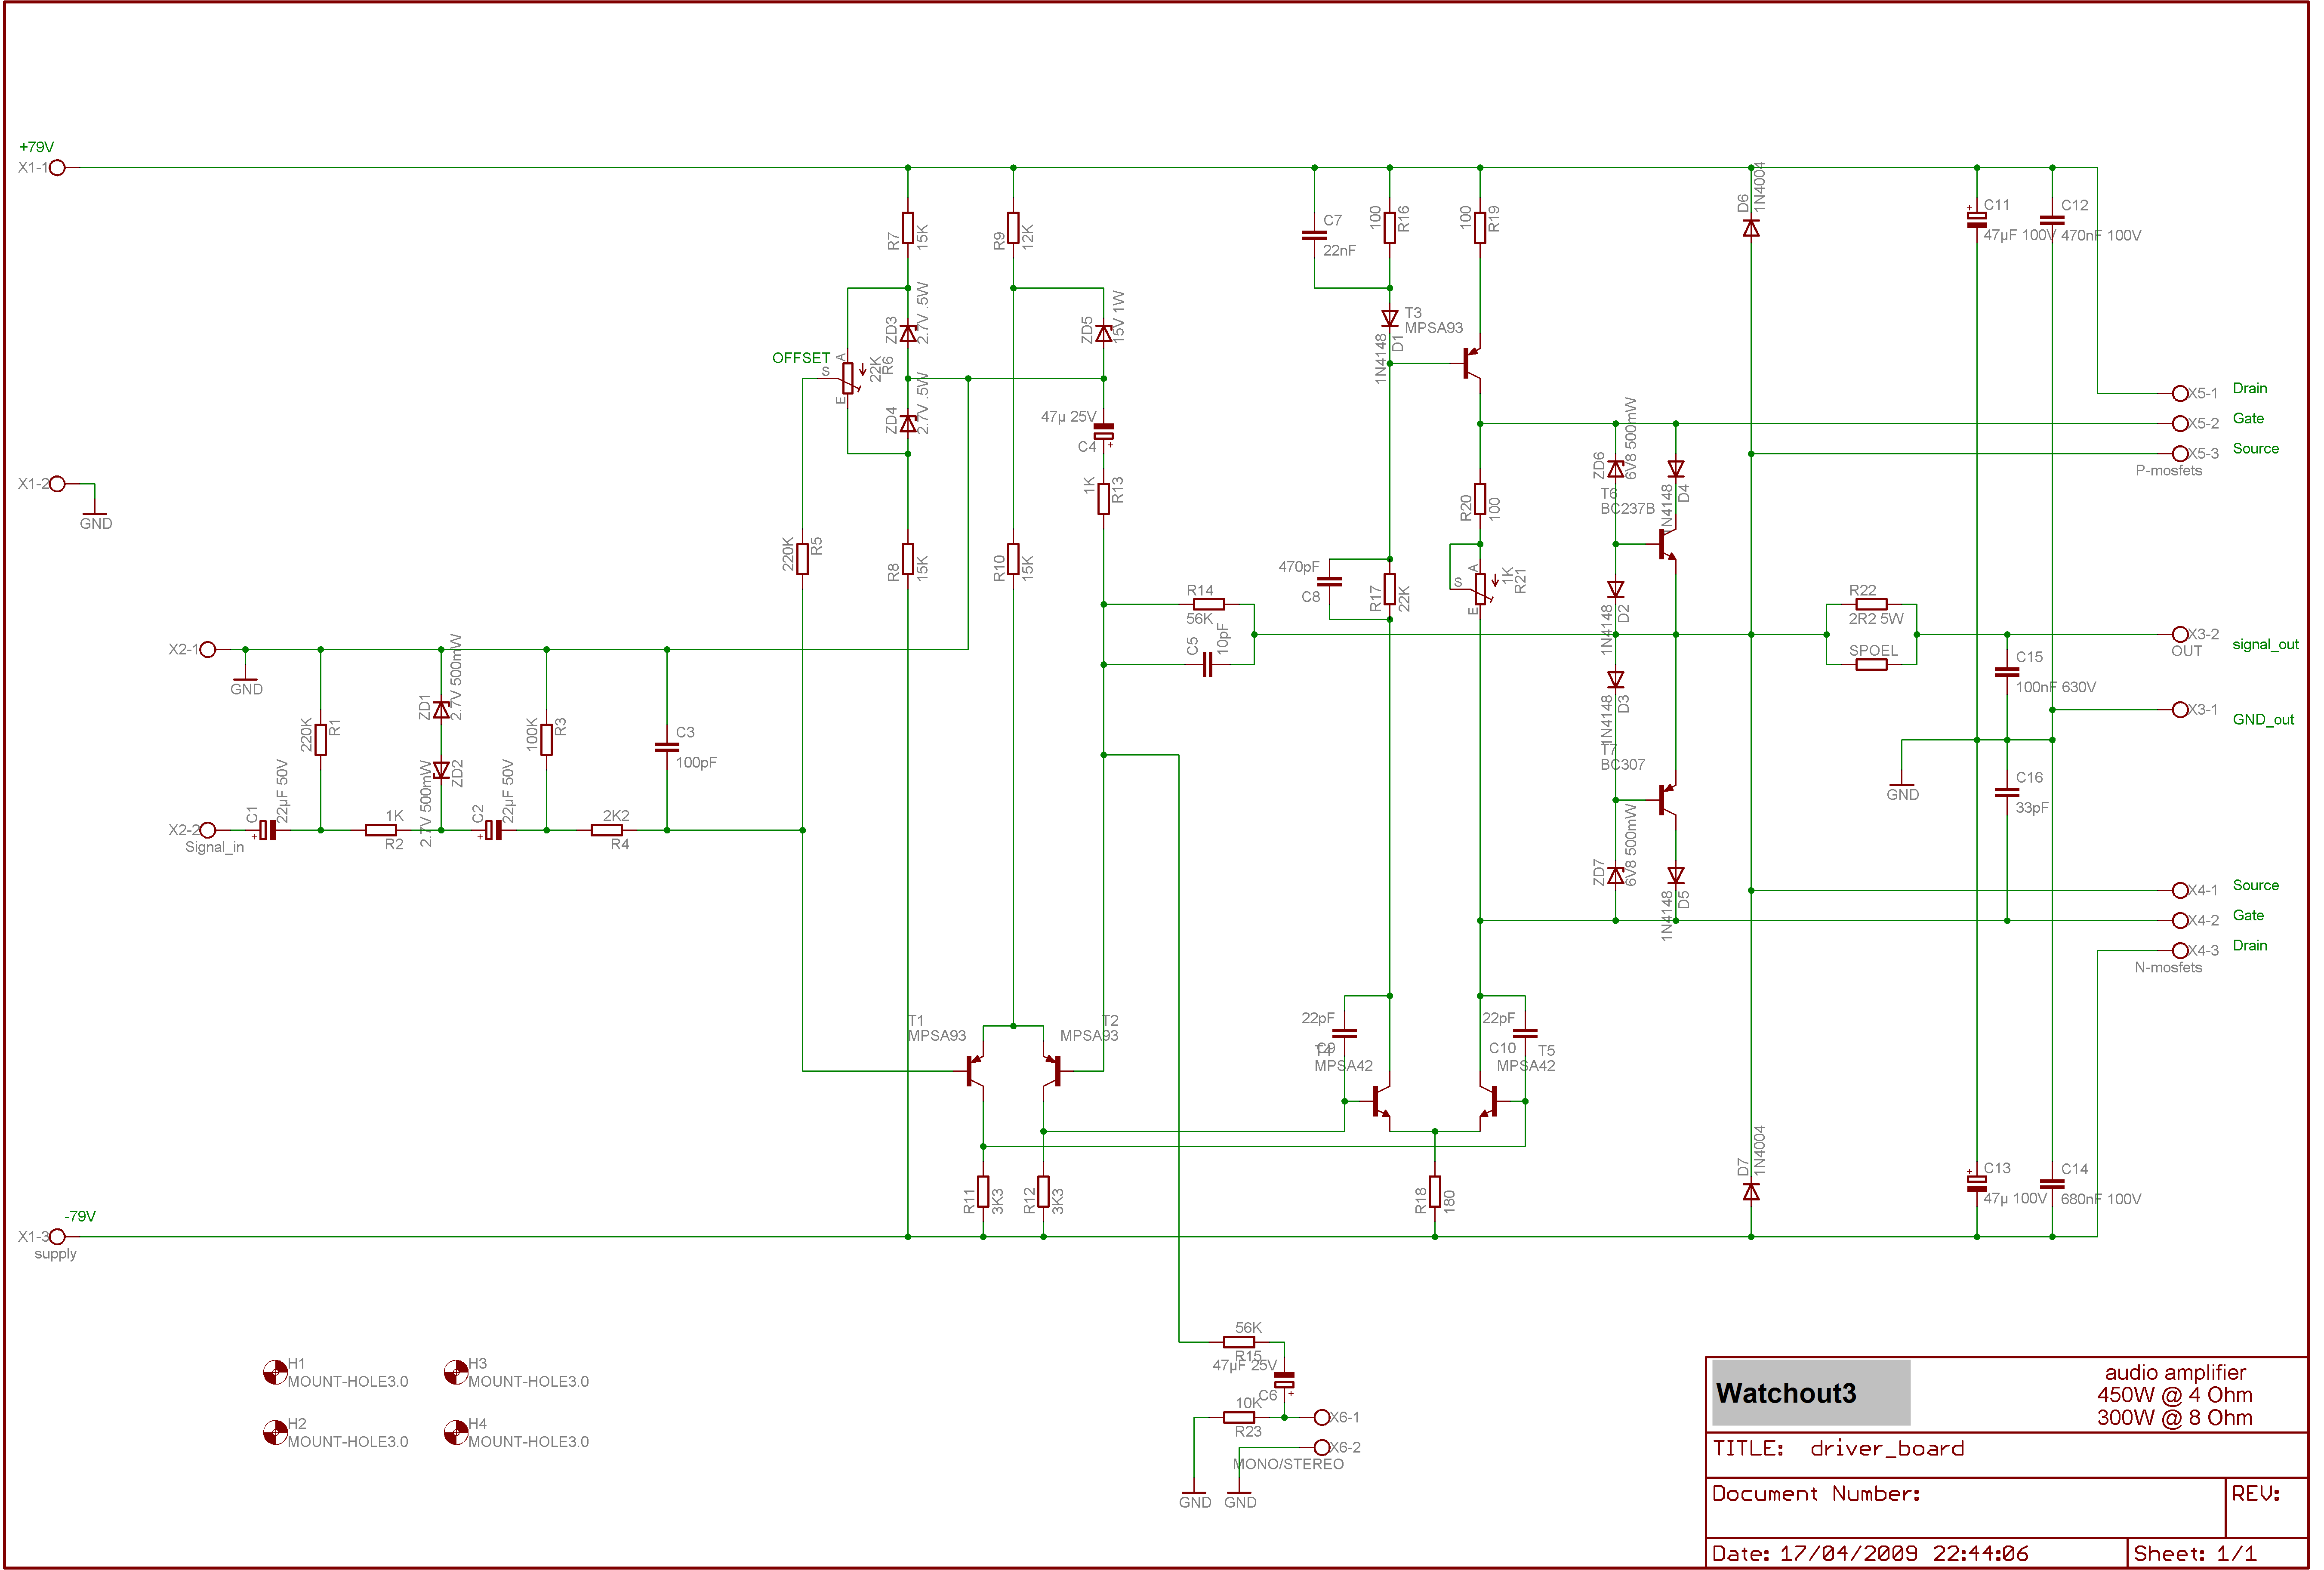This screenshot has height=1570, width=2324.
Task: Select the OFFSET potentiometer R6
Action: click(848, 378)
